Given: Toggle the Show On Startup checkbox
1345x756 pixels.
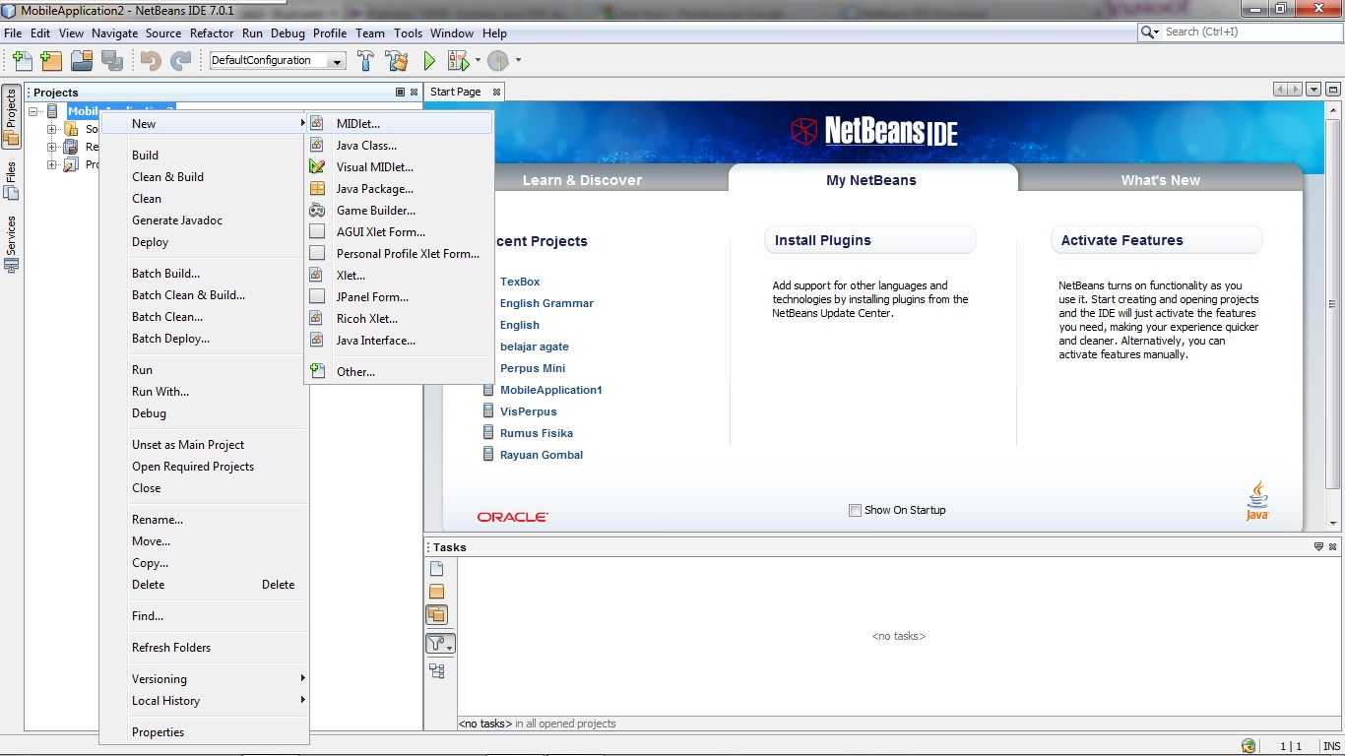Looking at the screenshot, I should pyautogui.click(x=855, y=510).
